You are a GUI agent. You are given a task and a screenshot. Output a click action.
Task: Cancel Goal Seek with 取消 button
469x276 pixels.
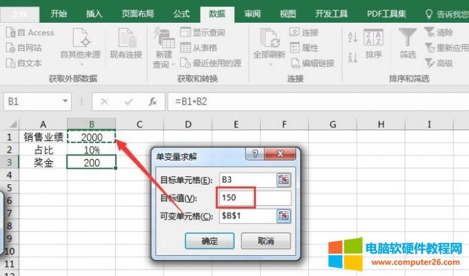coord(266,240)
